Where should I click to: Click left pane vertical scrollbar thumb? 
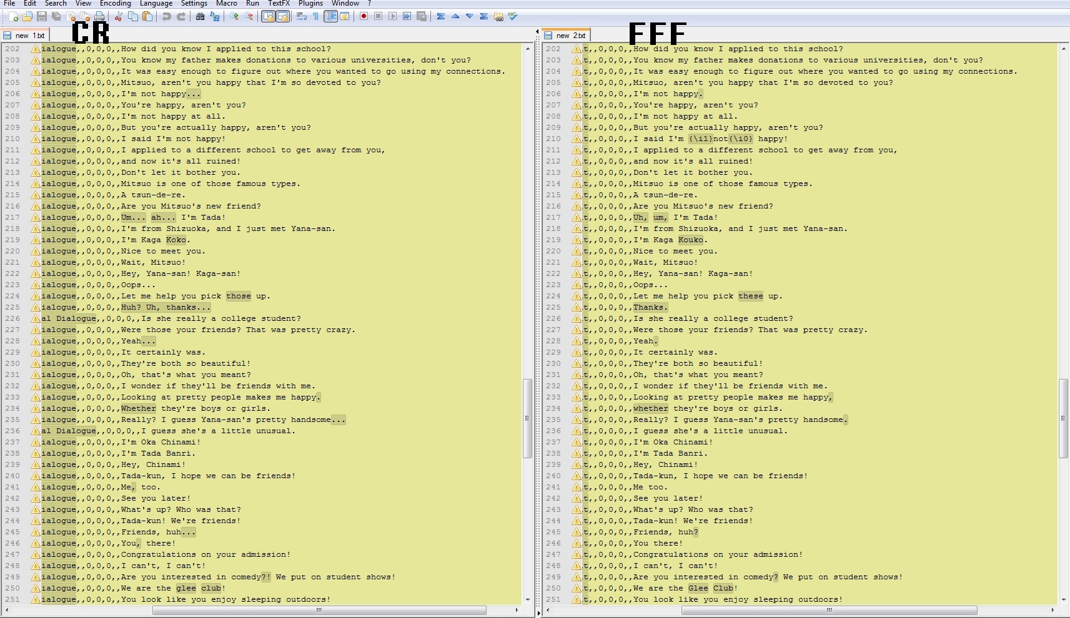point(527,418)
